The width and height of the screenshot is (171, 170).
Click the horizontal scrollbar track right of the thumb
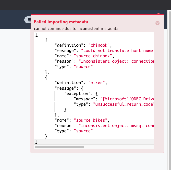tap(119, 147)
